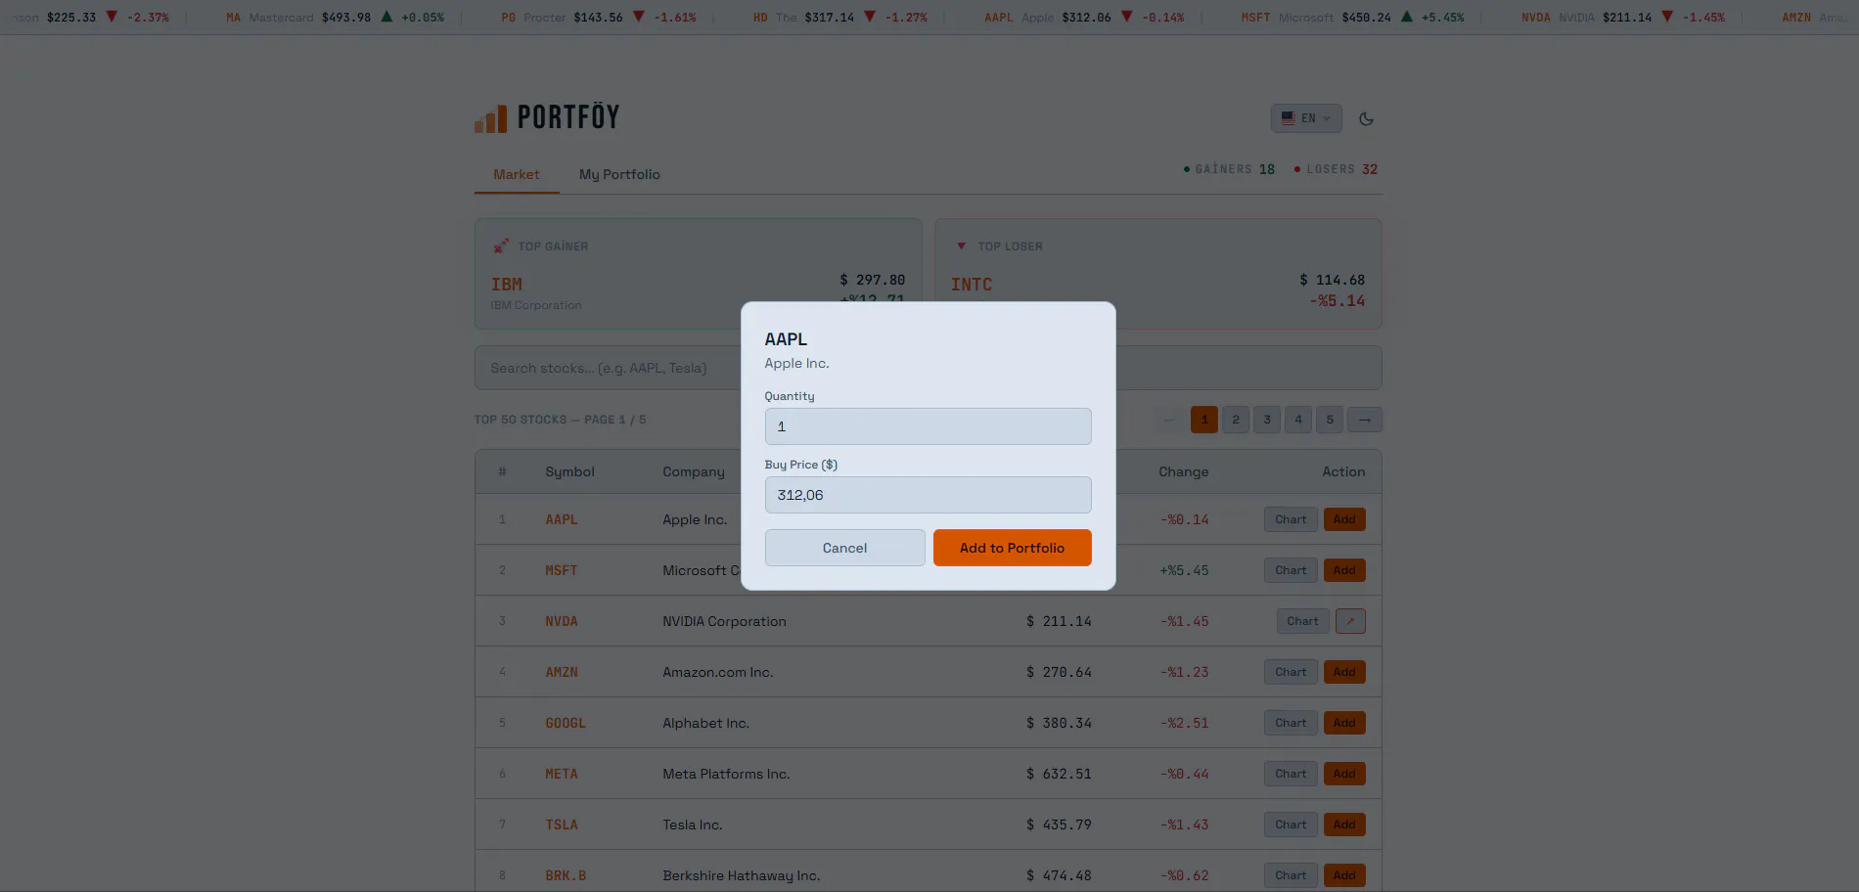
Task: Select the GOOGL table symbol
Action: (566, 723)
